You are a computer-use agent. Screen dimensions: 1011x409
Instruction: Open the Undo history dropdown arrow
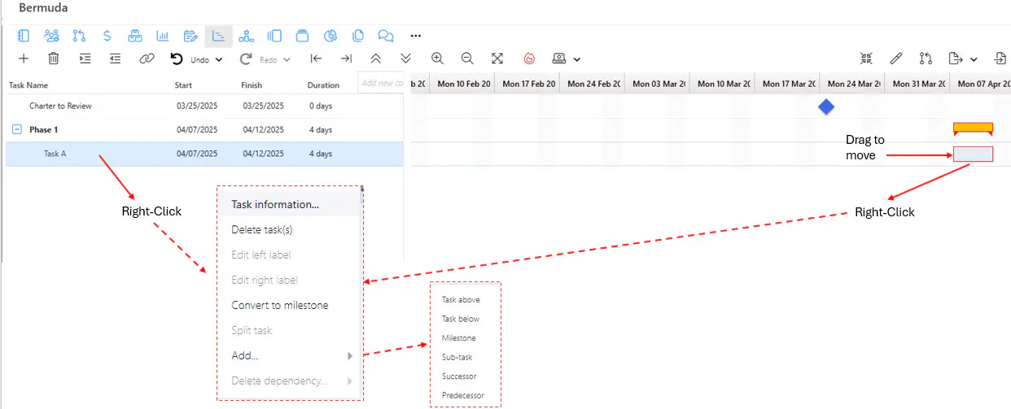(x=219, y=59)
